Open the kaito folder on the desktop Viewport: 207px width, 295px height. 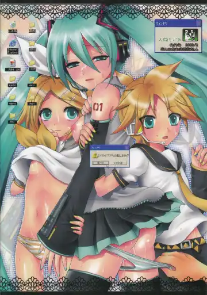(13, 82)
